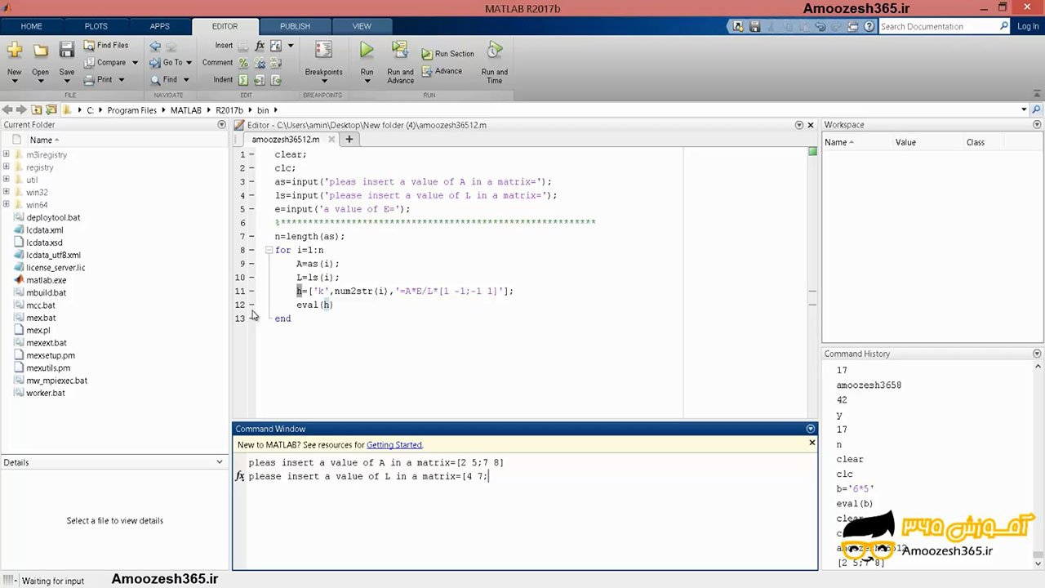Collapse the Details panel chevron
This screenshot has width=1045, height=588.
[x=219, y=462]
